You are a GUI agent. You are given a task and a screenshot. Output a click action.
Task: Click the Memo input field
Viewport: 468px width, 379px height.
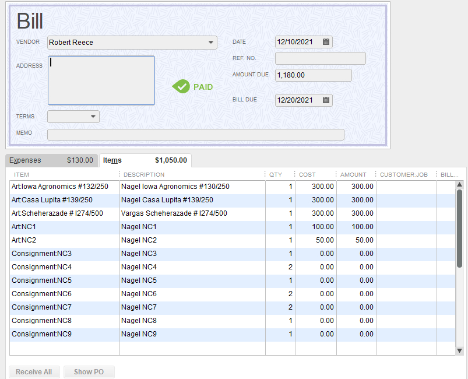click(195, 135)
